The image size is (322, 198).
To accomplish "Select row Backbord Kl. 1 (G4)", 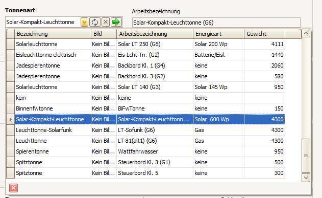I will pos(145,65).
